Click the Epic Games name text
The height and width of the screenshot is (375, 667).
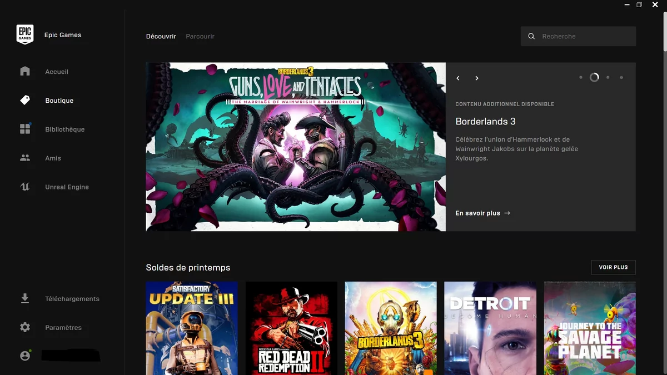(x=63, y=35)
